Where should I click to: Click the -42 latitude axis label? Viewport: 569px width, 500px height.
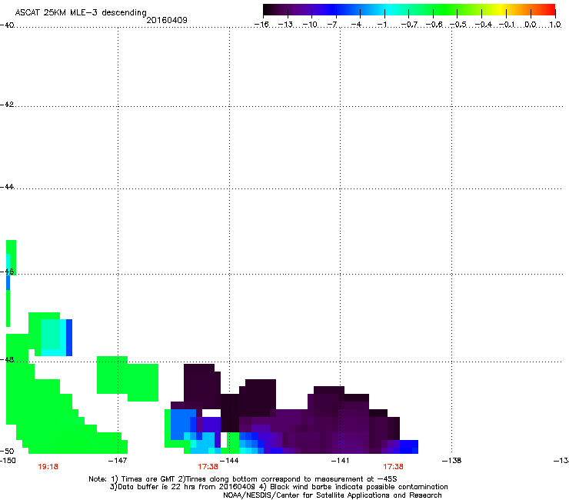click(x=7, y=104)
